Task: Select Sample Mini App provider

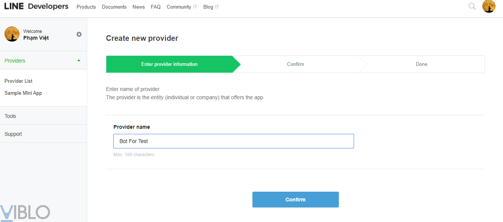Action: 23,93
